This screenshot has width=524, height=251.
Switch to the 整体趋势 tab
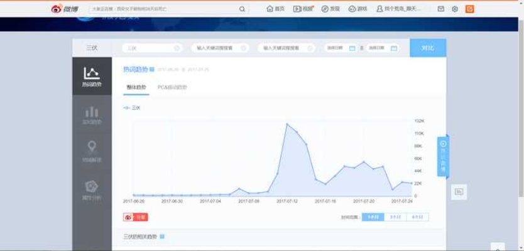(136, 87)
